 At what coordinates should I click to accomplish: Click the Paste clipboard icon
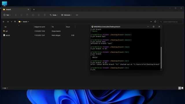tap(27, 15)
